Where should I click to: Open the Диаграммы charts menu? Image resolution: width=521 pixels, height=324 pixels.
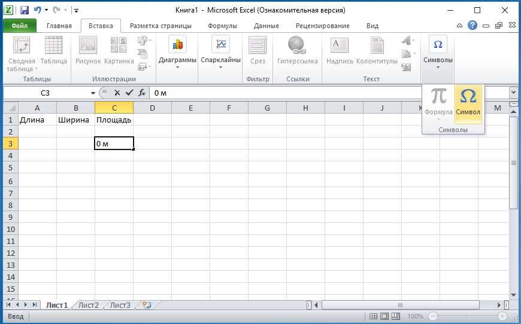click(x=177, y=53)
